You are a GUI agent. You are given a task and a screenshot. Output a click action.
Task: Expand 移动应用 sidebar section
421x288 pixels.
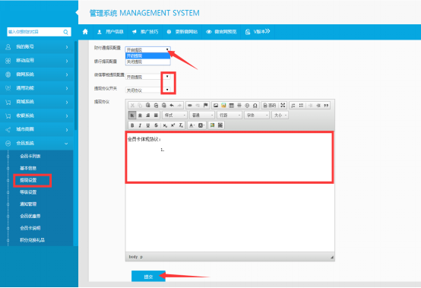[36, 60]
